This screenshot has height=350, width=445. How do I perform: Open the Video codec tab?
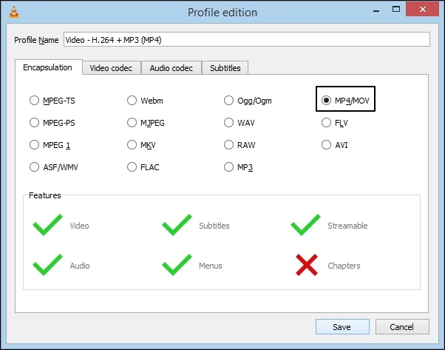click(x=112, y=68)
